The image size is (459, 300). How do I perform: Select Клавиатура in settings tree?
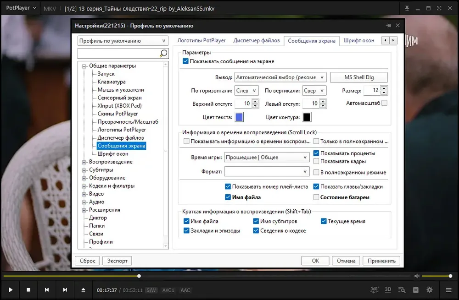(112, 82)
